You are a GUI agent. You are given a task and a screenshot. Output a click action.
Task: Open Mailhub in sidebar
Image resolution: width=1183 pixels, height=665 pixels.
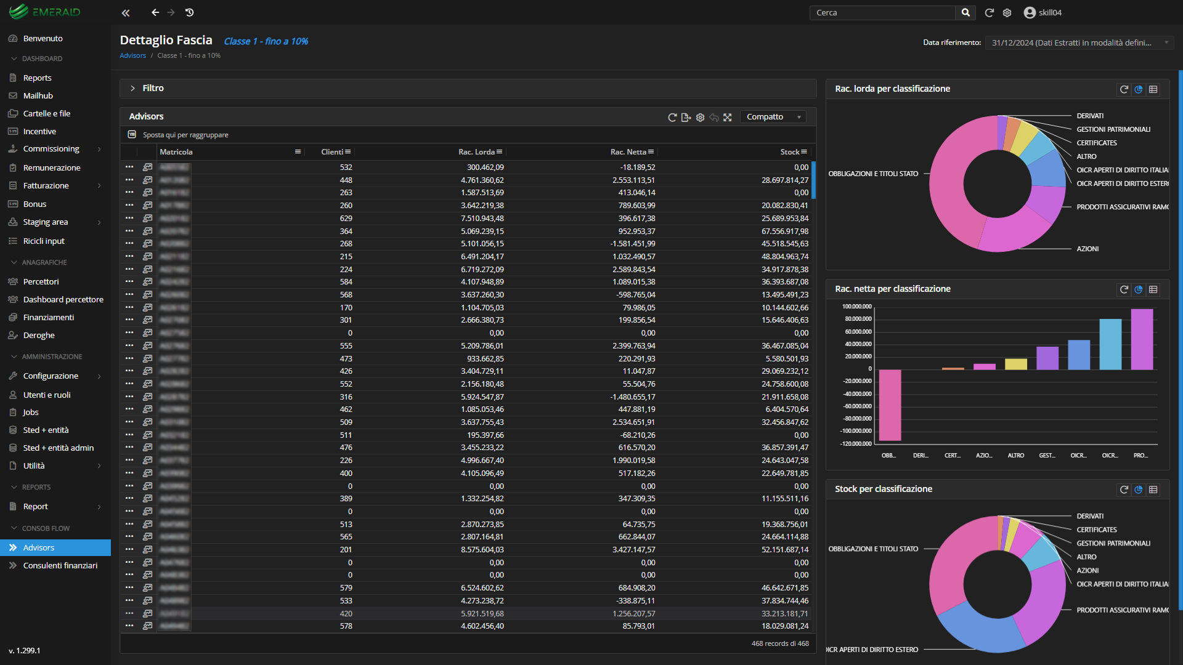click(55, 95)
